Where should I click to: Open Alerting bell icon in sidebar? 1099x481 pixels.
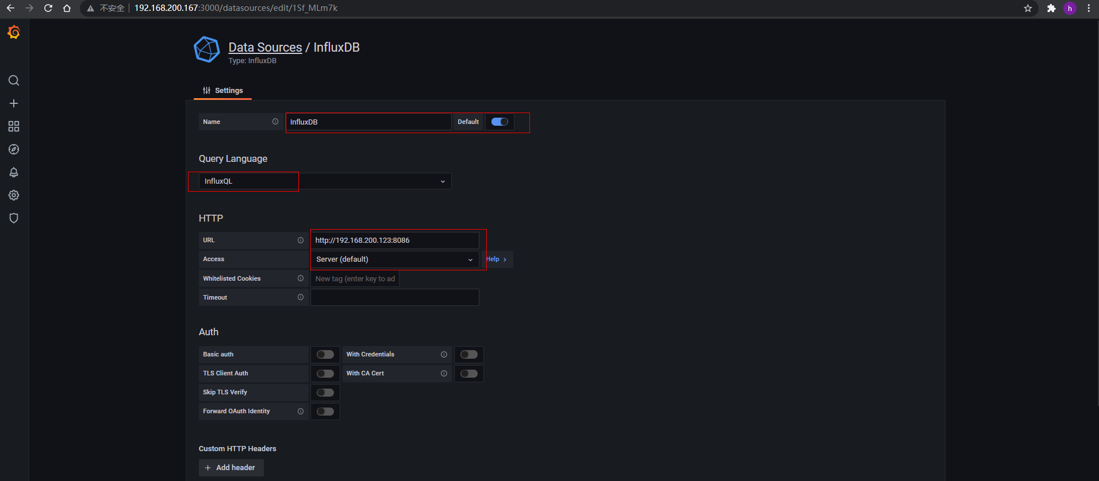click(x=14, y=172)
